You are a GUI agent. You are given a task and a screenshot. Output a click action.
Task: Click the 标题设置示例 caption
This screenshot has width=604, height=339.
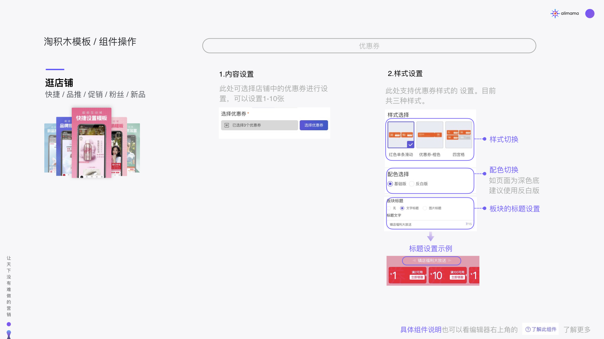[x=431, y=249]
